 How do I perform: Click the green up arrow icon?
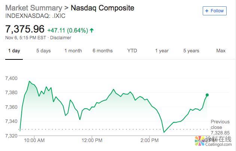[92, 30]
